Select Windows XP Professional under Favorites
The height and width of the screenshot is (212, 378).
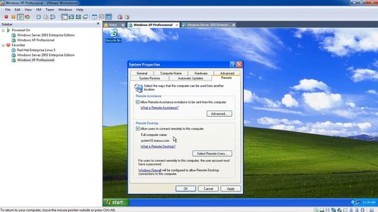point(35,60)
